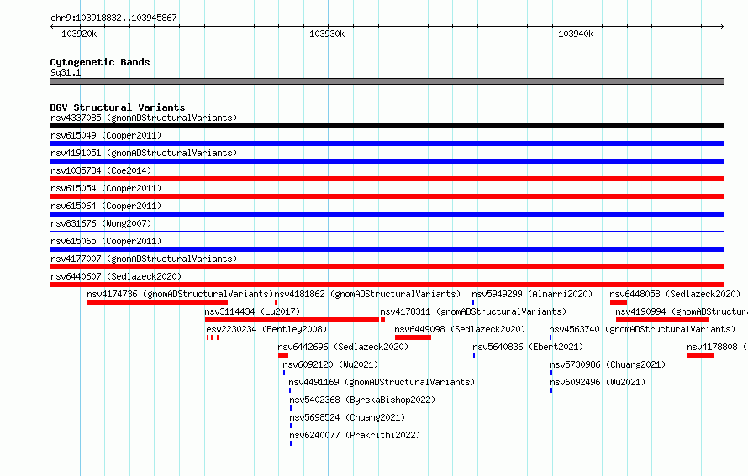748x476 pixels.
Task: Open the nsv4563740 variant label
Action: [x=642, y=329]
